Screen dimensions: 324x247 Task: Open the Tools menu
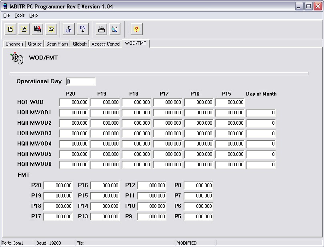pos(20,15)
